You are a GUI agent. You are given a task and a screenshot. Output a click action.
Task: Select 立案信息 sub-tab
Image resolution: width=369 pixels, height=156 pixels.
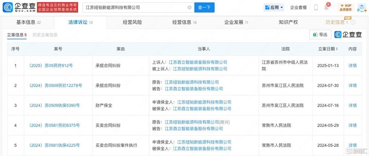click(17, 35)
